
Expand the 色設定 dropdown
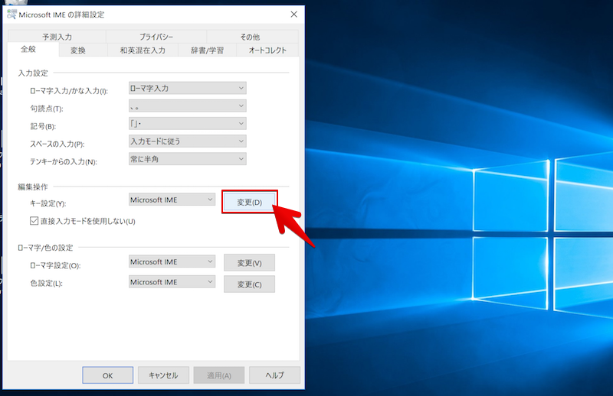click(x=172, y=282)
